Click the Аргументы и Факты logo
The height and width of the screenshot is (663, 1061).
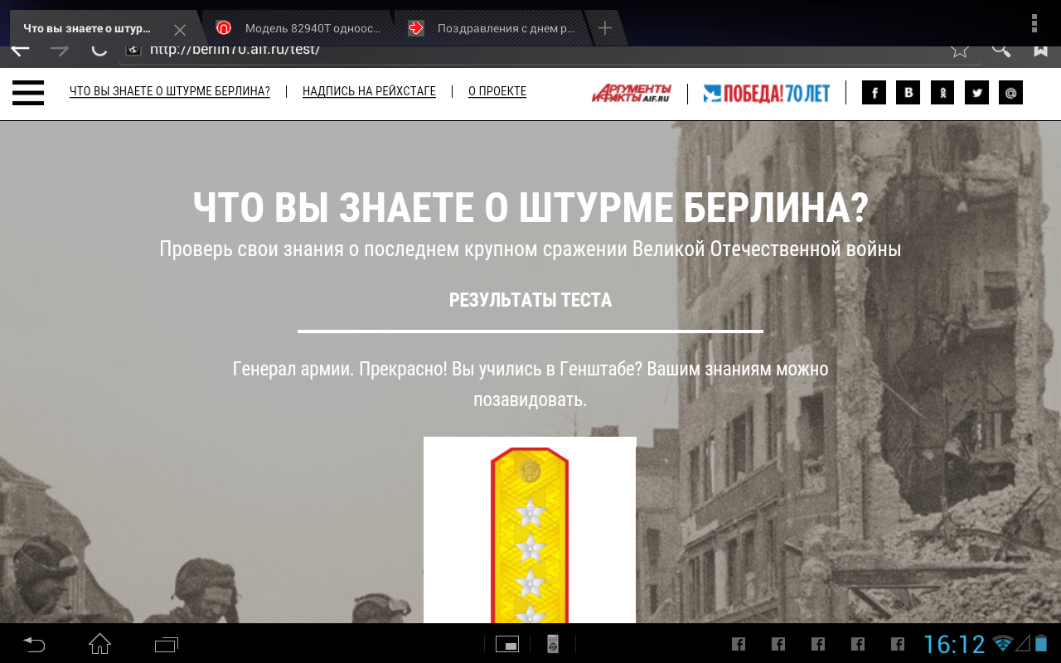click(632, 93)
